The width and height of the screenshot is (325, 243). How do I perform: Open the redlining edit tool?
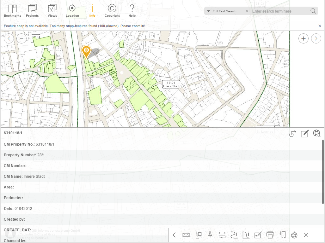click(258, 235)
